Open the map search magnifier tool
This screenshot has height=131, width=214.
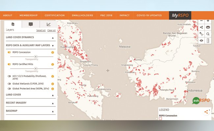pyautogui.click(x=208, y=34)
